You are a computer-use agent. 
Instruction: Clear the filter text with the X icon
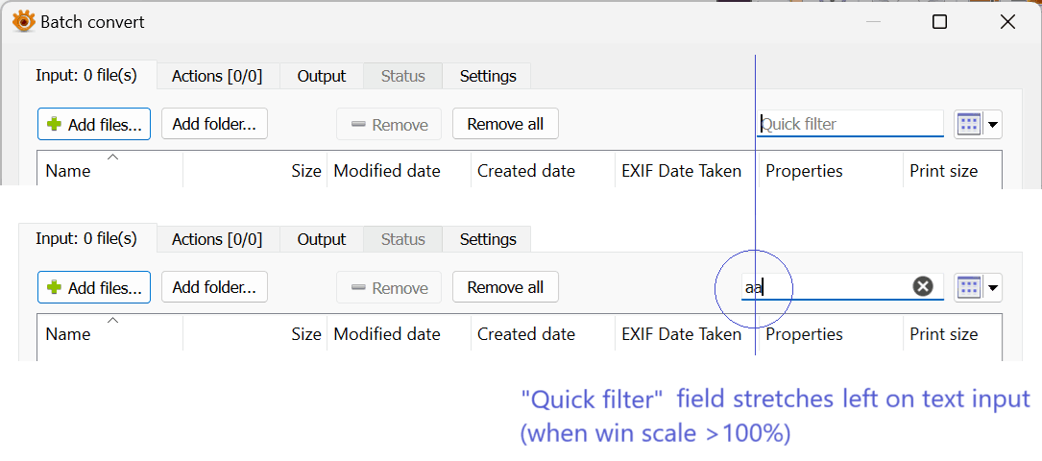[923, 286]
